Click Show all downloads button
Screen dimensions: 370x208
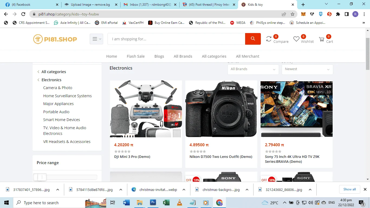click(x=350, y=189)
